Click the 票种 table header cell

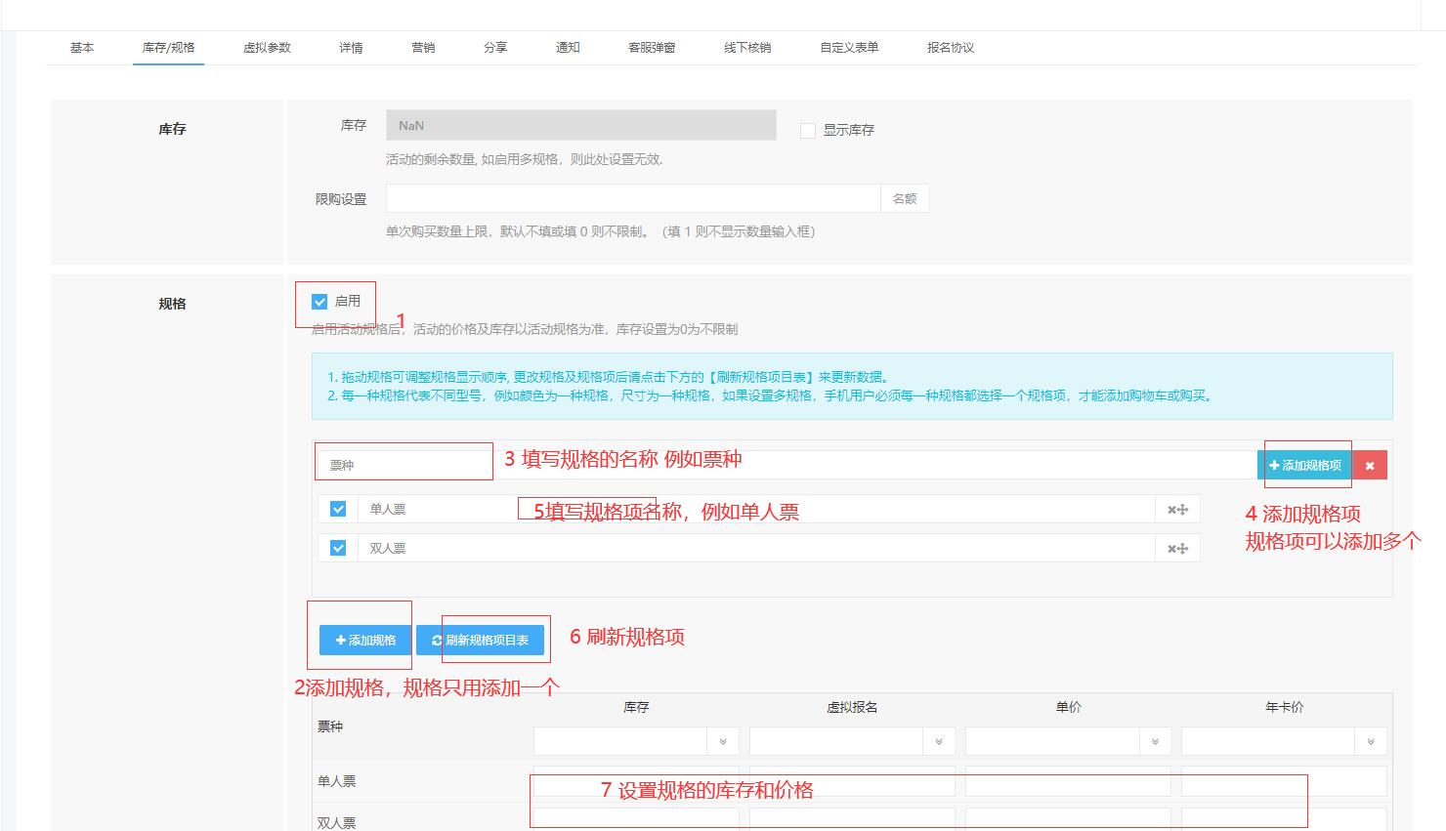pyautogui.click(x=330, y=727)
